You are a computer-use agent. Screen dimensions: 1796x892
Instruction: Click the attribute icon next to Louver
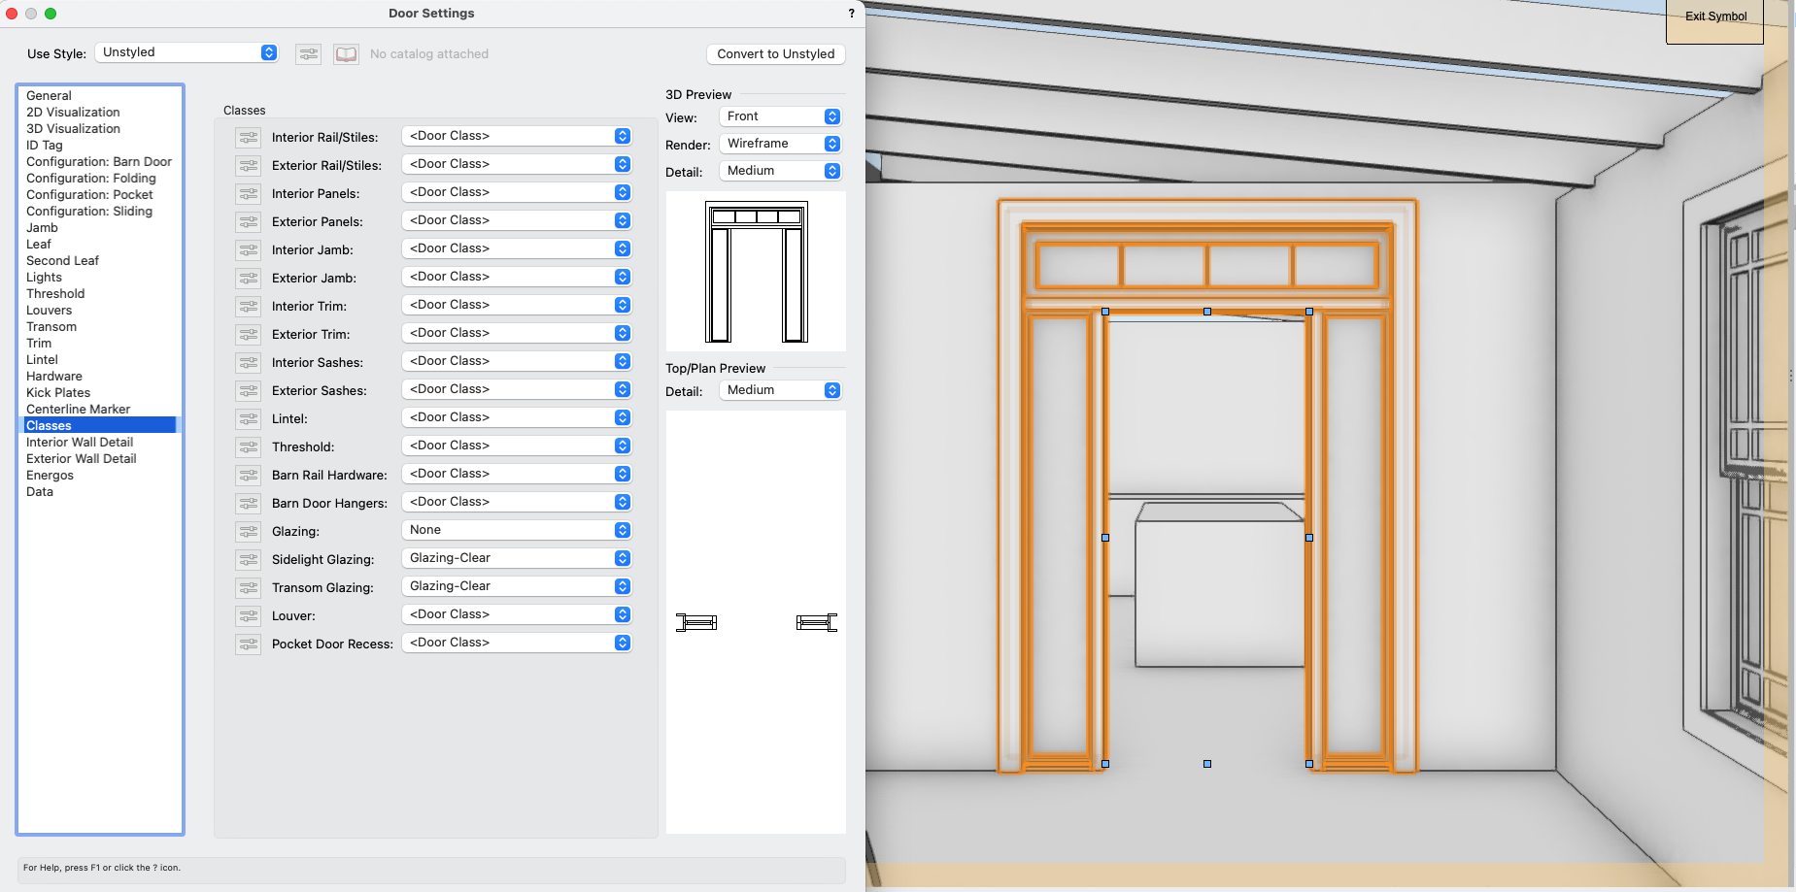[248, 615]
